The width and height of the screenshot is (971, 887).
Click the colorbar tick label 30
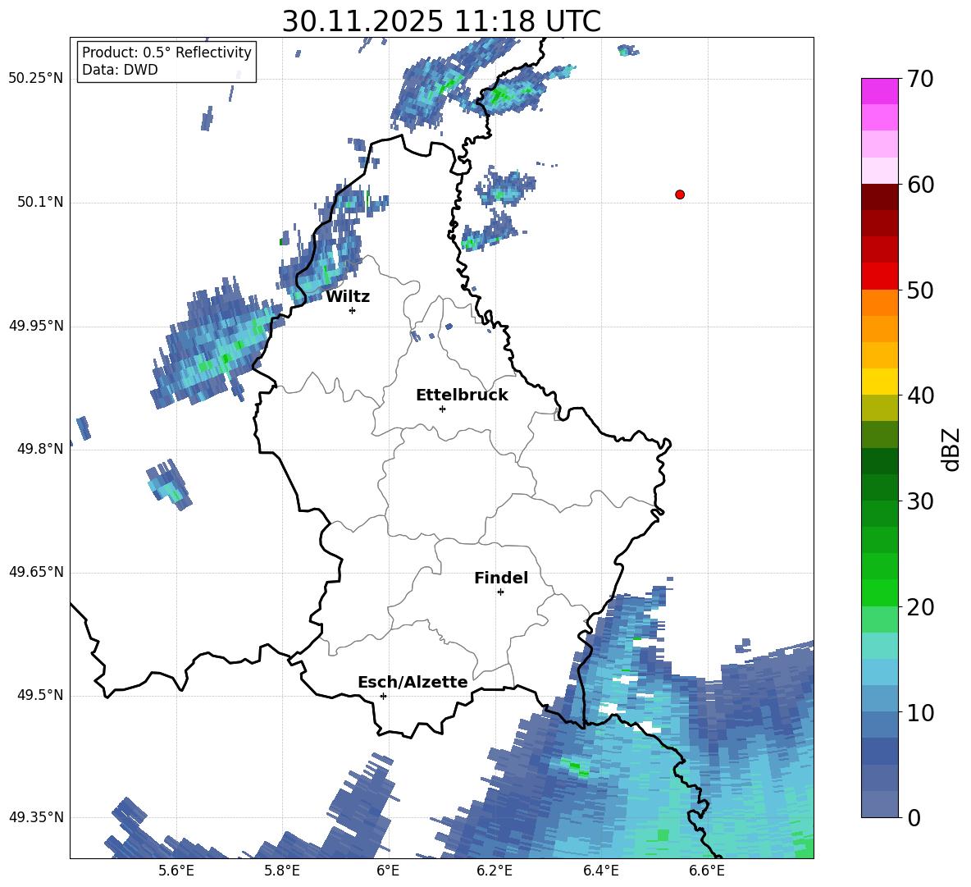921,501
